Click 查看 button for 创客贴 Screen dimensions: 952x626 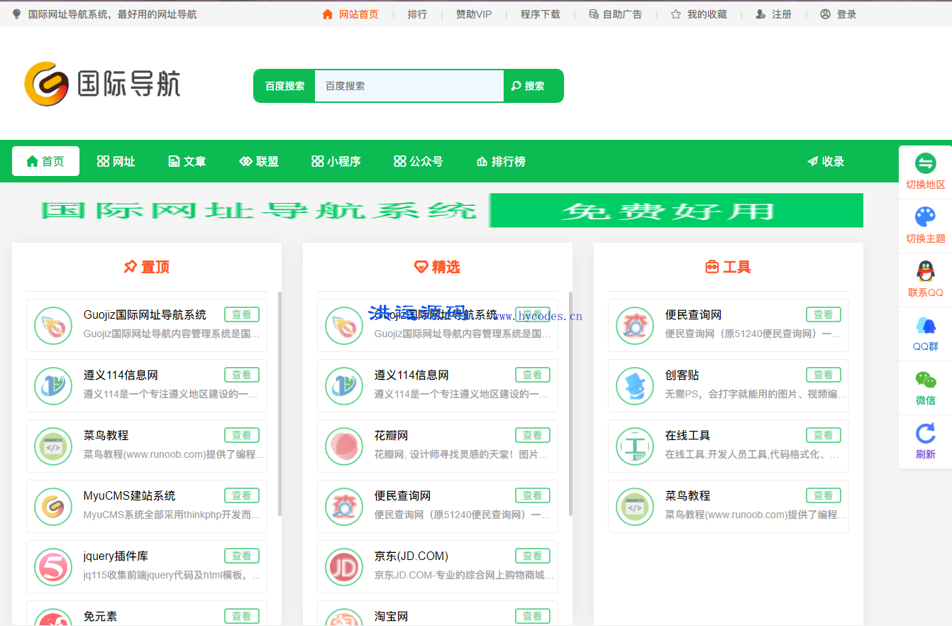point(824,375)
